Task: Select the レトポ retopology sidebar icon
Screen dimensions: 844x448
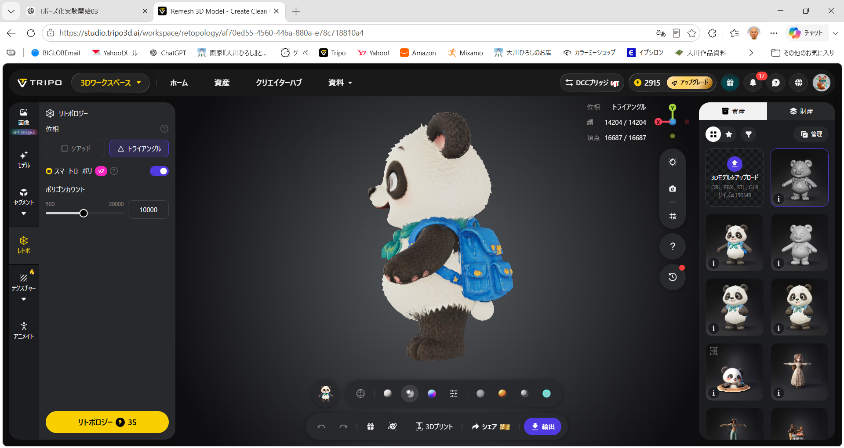Action: tap(24, 245)
